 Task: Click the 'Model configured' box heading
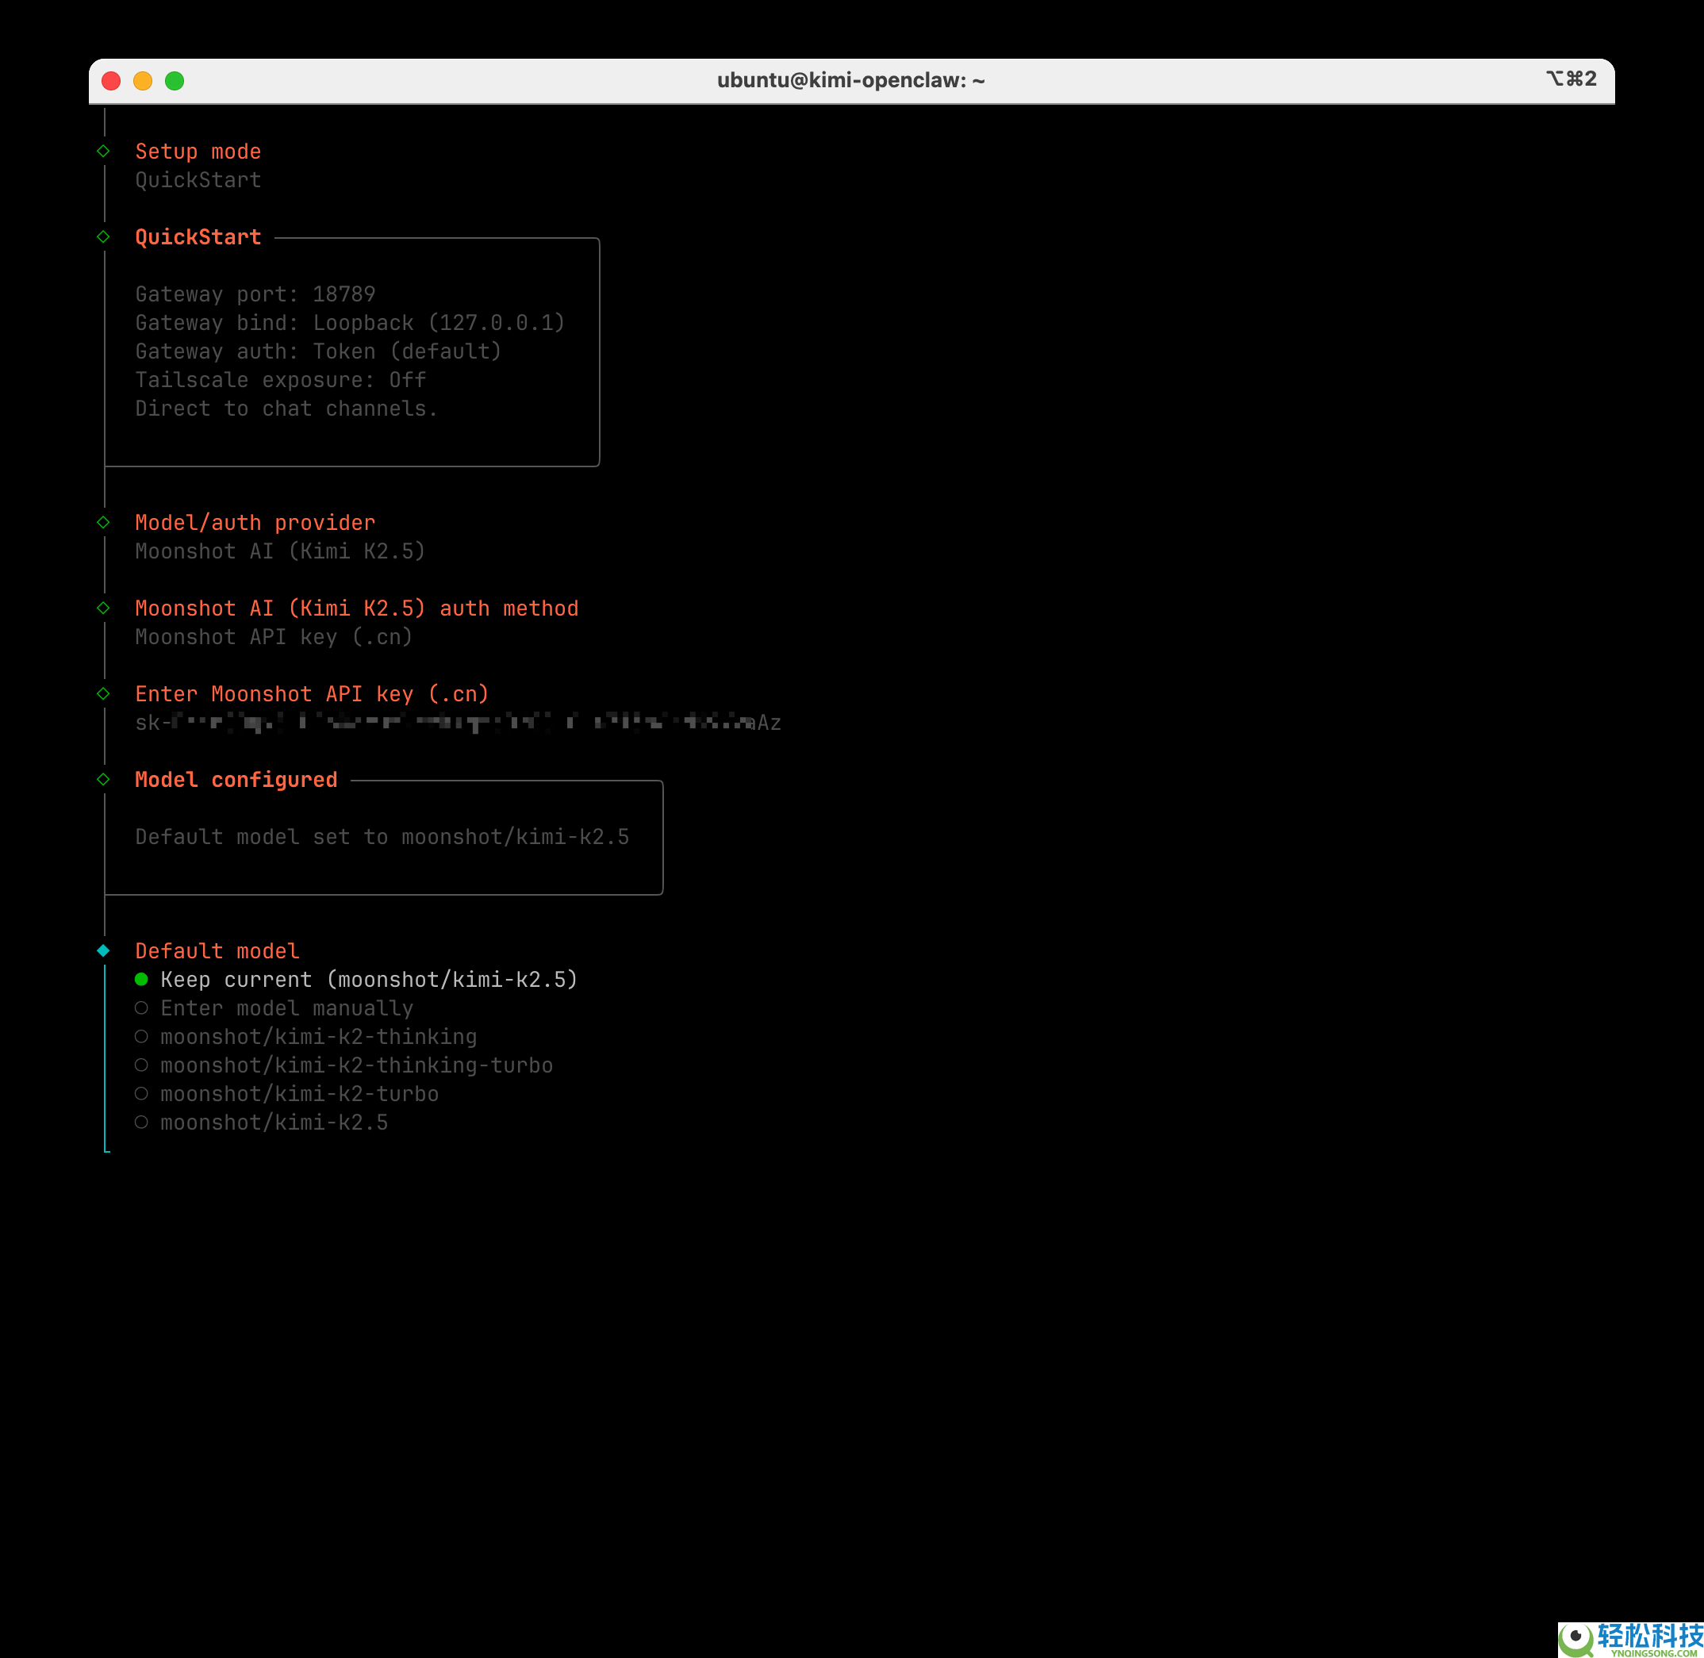(236, 779)
